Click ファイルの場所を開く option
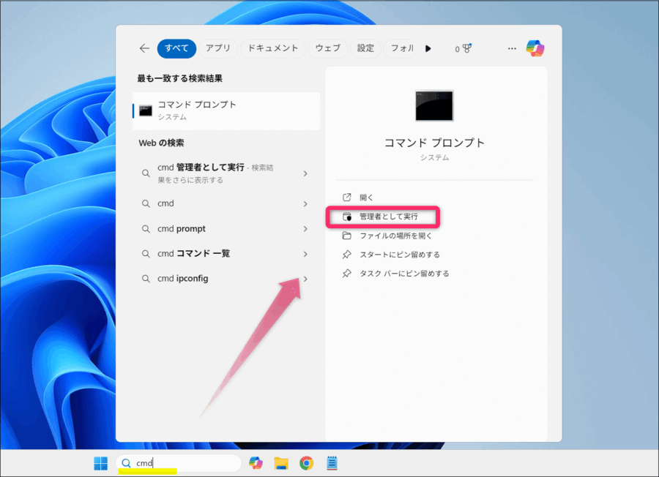 pyautogui.click(x=395, y=236)
